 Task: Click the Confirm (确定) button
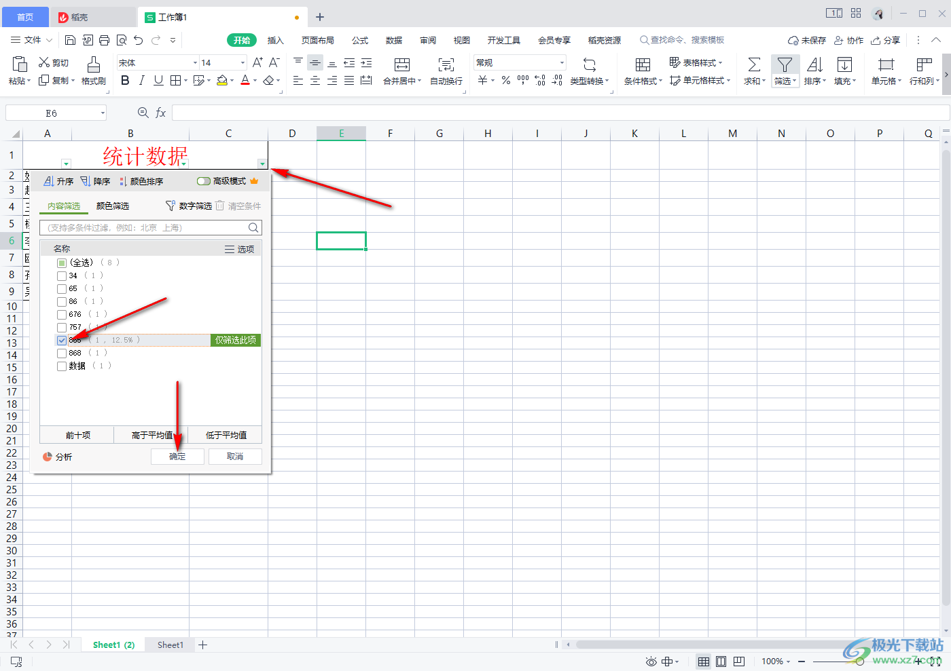[177, 457]
